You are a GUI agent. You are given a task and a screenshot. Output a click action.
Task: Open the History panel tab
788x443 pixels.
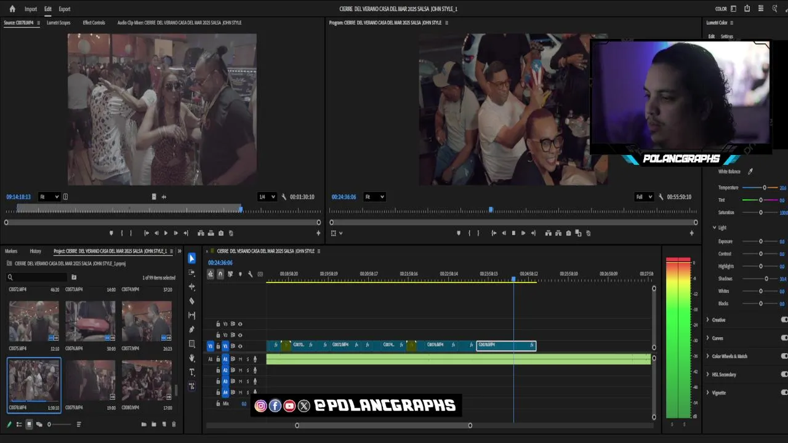[36, 251]
